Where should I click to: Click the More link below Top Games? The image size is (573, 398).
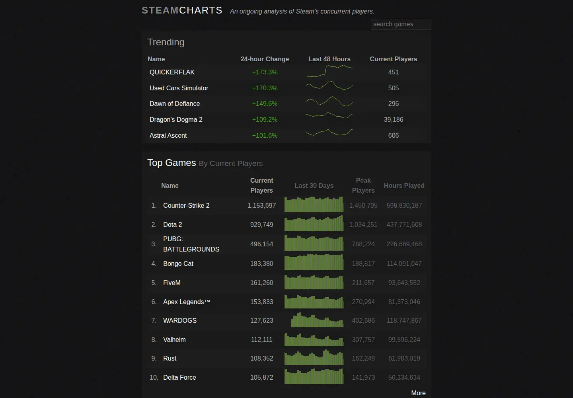coord(418,393)
